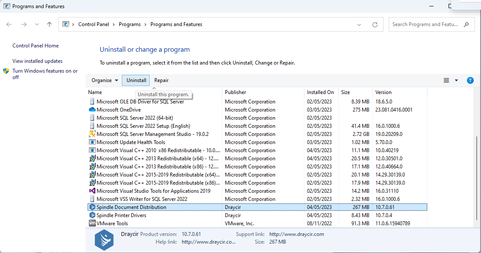Select Visual Studio Tools for Applications icon
The height and width of the screenshot is (253, 481).
coord(92,191)
